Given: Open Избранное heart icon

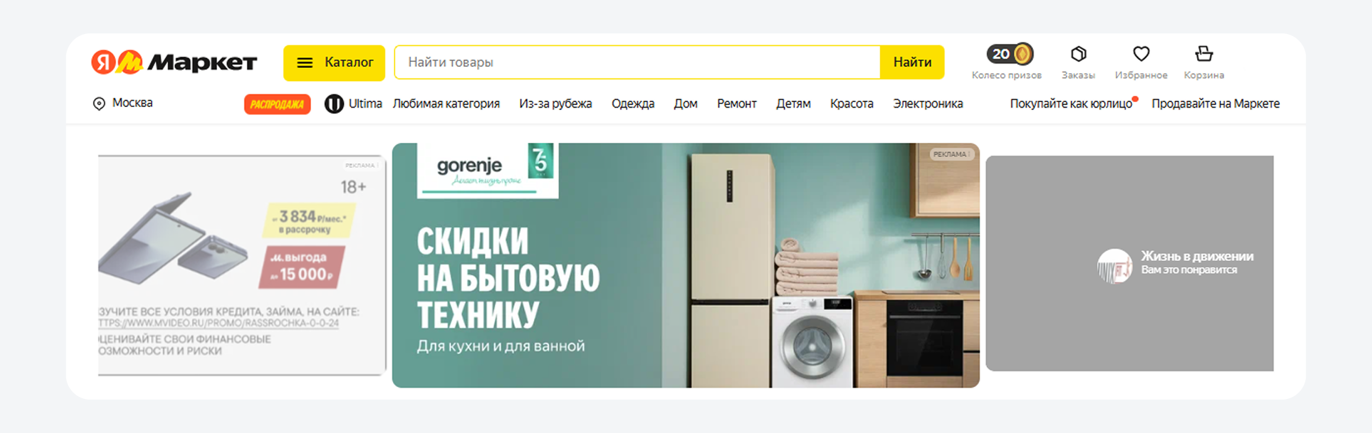Looking at the screenshot, I should (x=1141, y=54).
